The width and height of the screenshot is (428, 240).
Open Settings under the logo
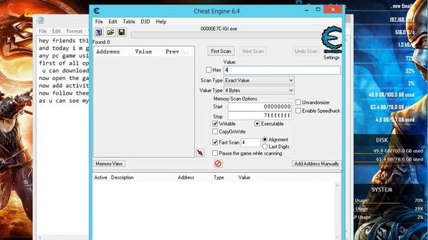[x=332, y=57]
